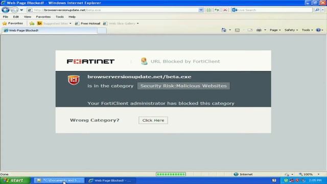This screenshot has width=327, height=184.
Task: Click the page loading progress bar
Action: click(171, 174)
